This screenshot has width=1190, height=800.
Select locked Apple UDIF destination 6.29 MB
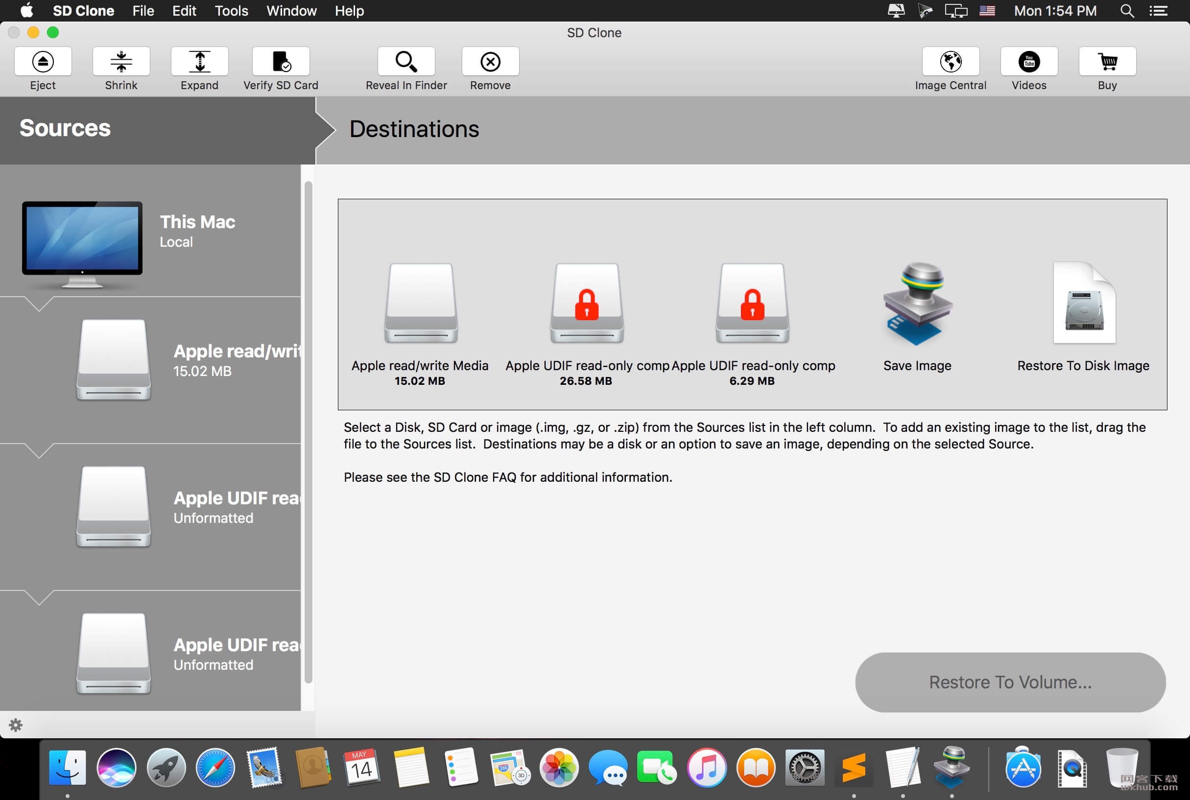coord(752,324)
